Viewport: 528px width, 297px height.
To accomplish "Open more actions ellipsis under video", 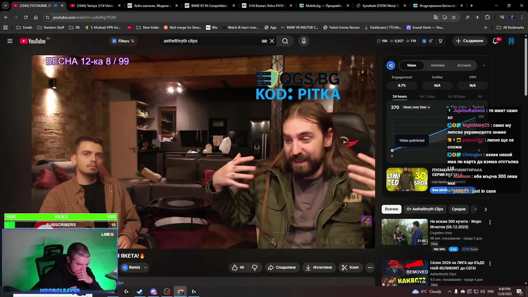I will pyautogui.click(x=370, y=267).
